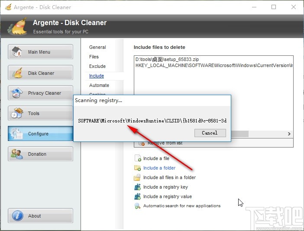The image size is (304, 231).
Task: Click the Argente broom logo in header
Action: coord(18,26)
